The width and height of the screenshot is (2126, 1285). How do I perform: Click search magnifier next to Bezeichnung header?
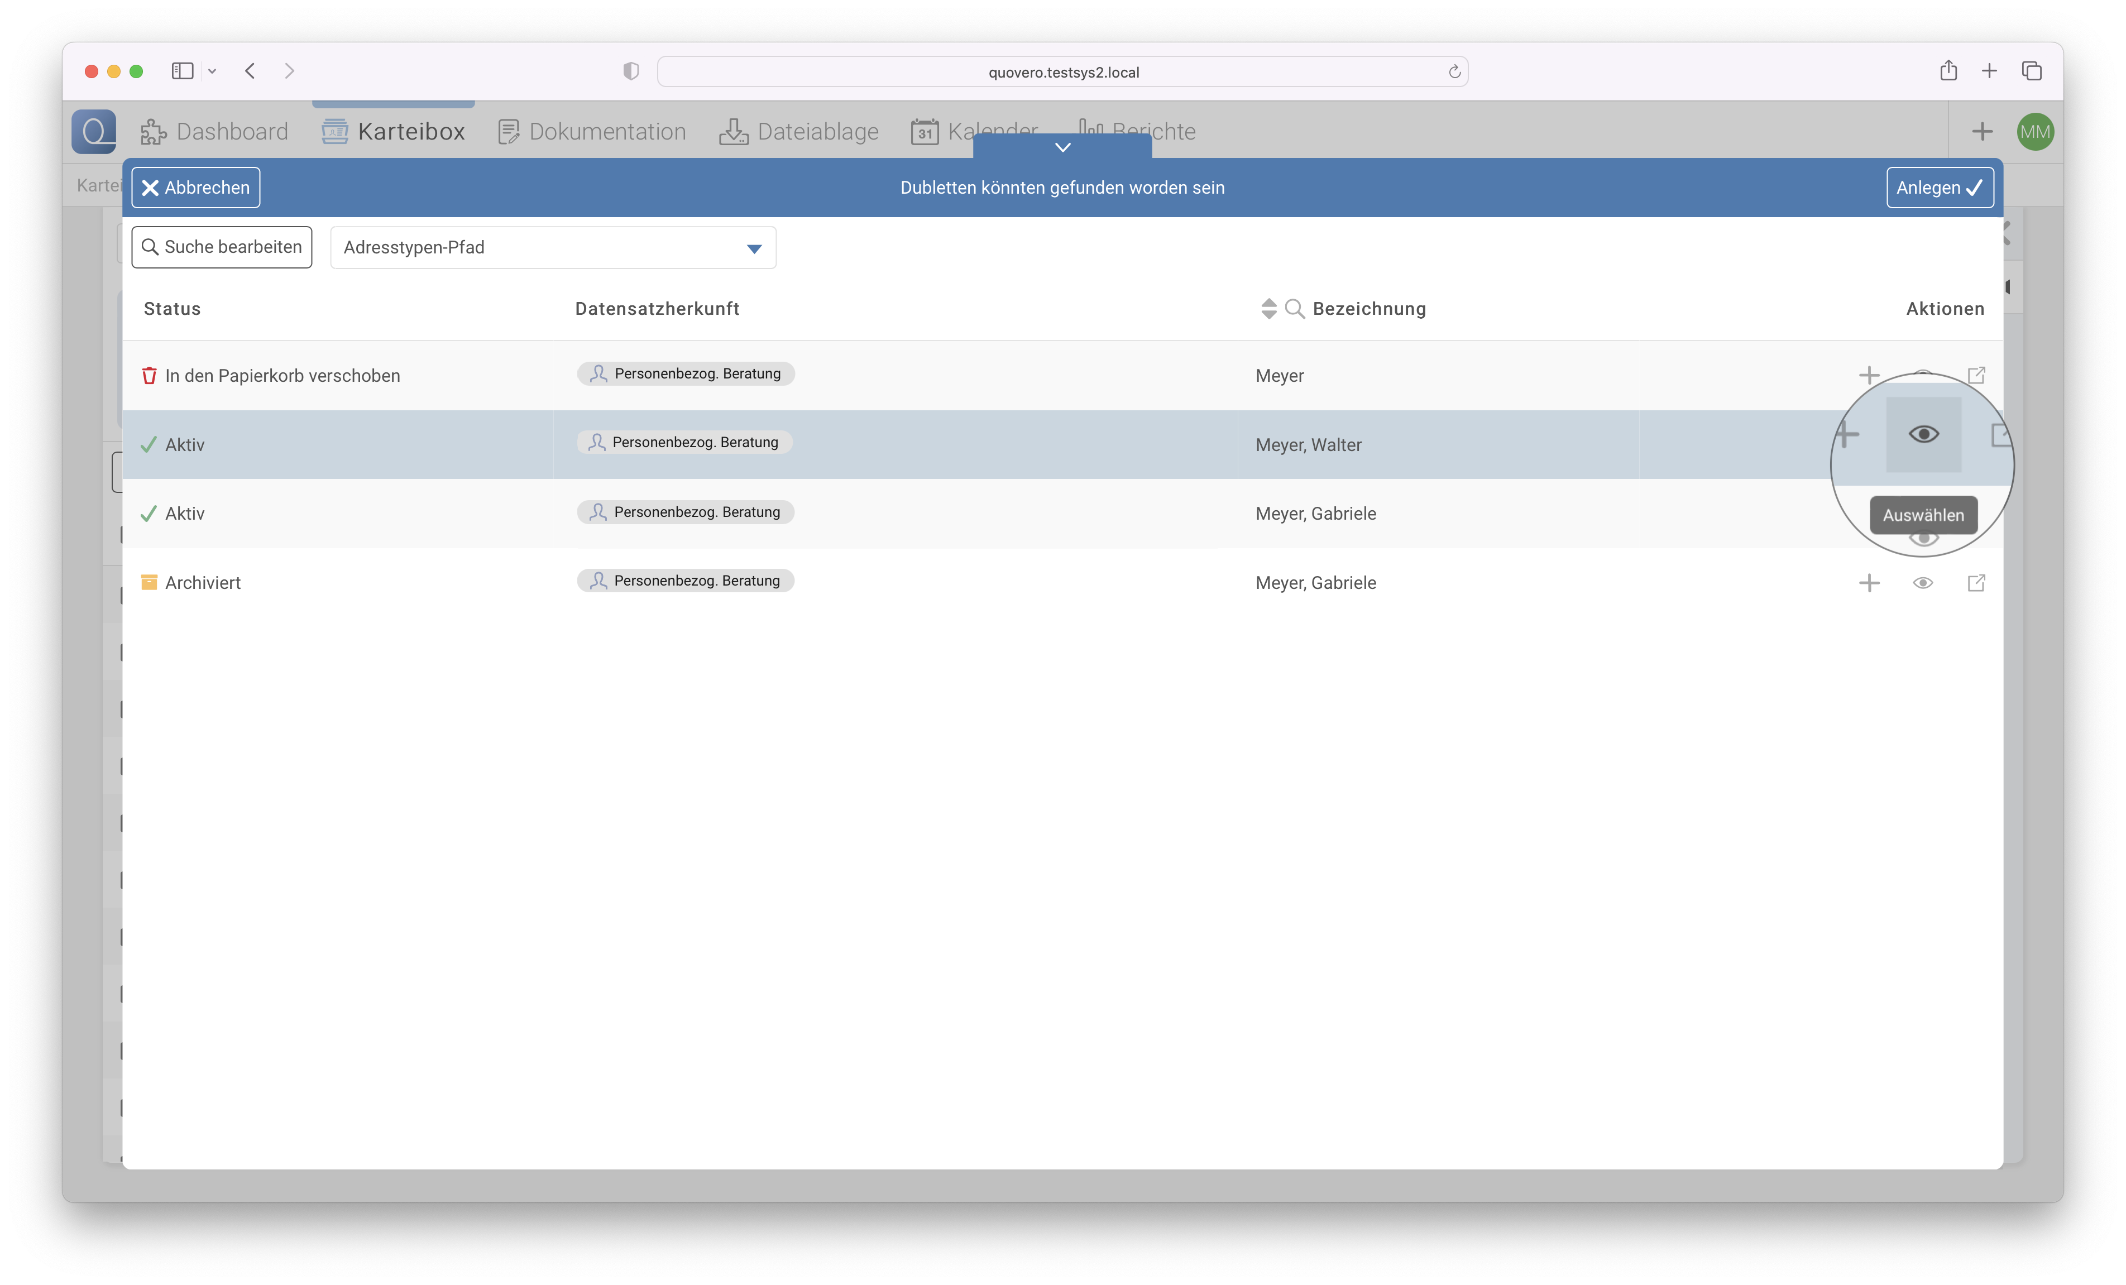1294,309
